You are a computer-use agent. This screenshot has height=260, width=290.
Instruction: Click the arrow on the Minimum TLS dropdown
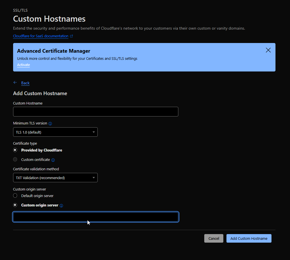point(94,132)
